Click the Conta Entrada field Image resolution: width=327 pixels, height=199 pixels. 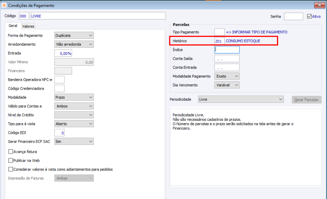[227, 67]
